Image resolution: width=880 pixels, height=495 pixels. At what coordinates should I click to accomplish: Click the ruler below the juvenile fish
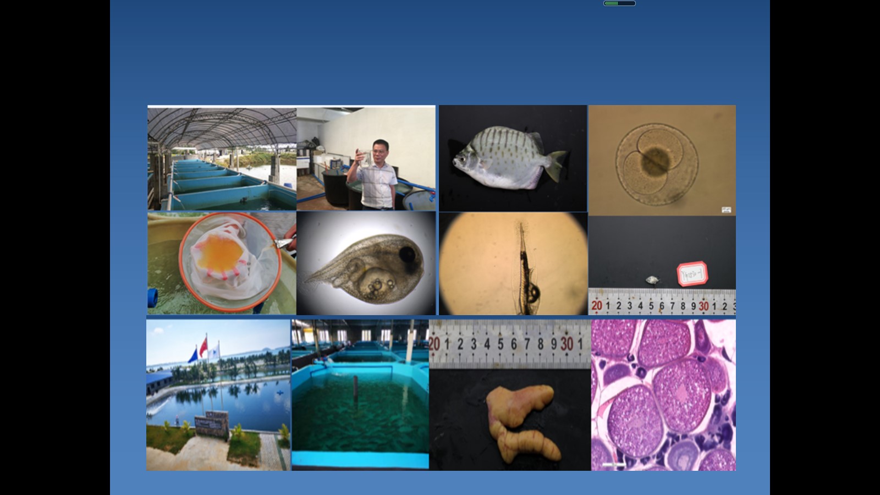[662, 302]
